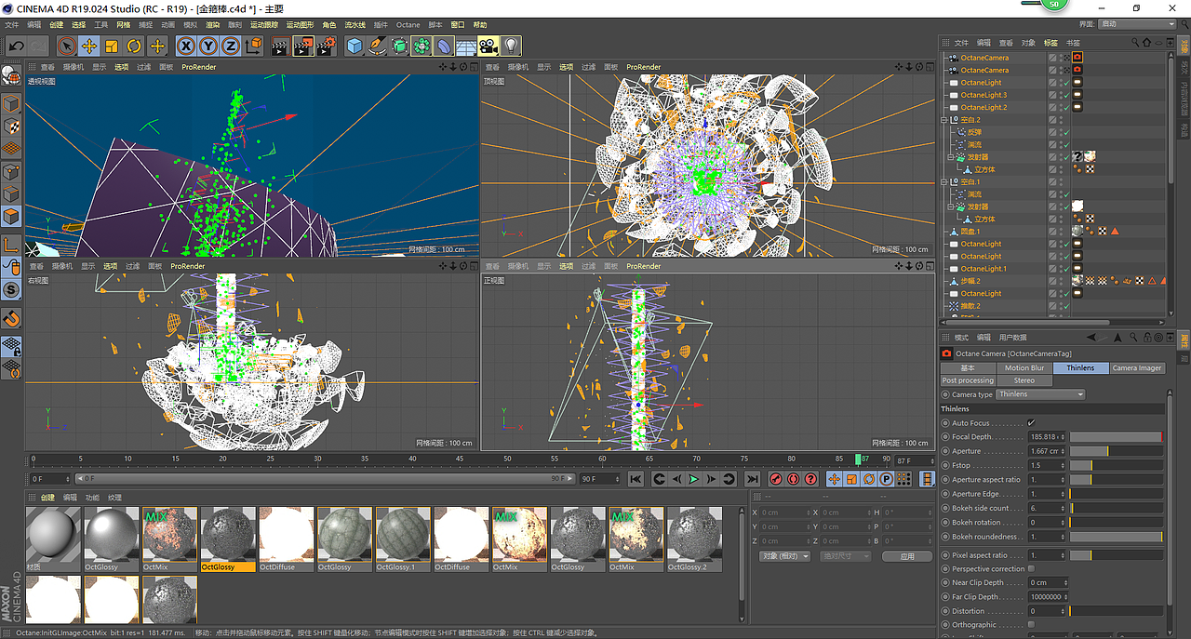The image size is (1191, 639).
Task: Adjust the Fstop slider
Action: click(1116, 465)
